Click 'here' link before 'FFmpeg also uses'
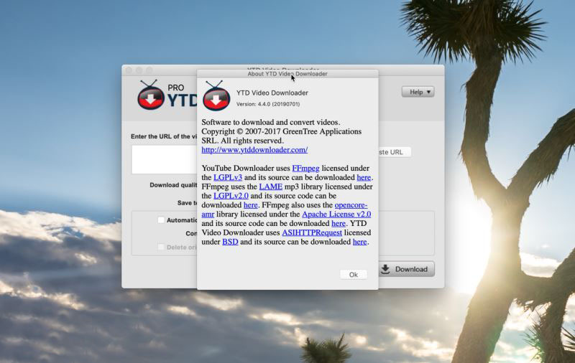575x363 pixels. (x=250, y=205)
